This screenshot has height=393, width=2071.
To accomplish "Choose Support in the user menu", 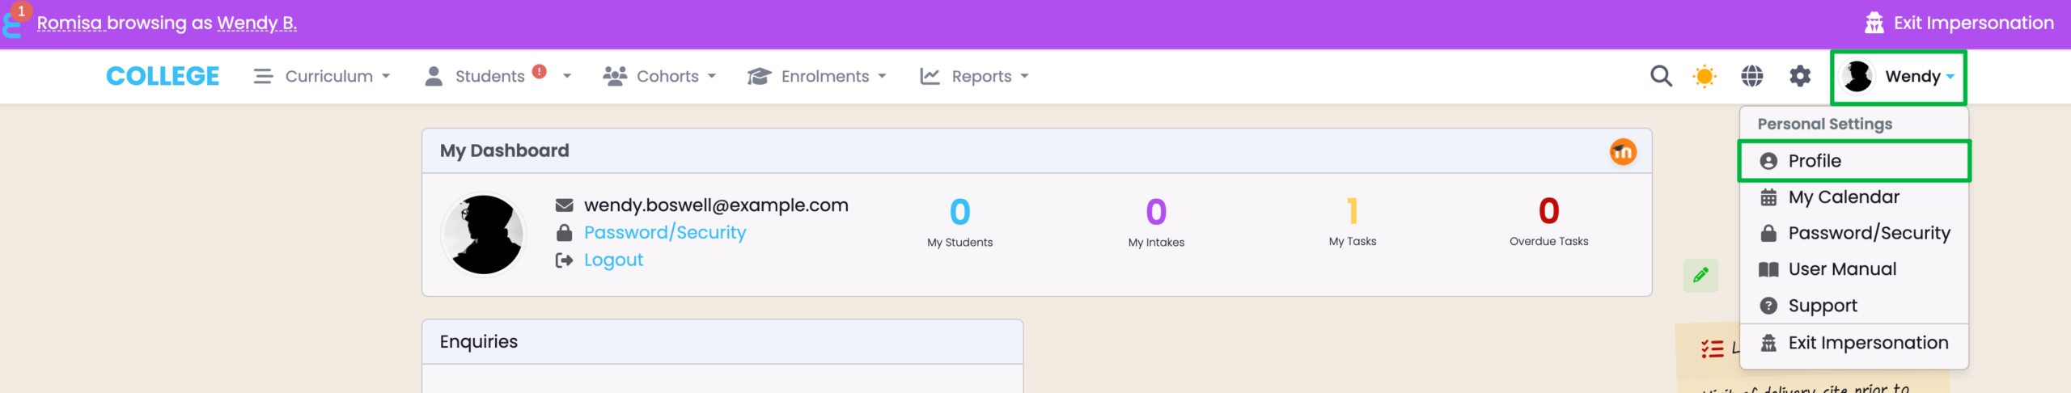I will click(1822, 306).
